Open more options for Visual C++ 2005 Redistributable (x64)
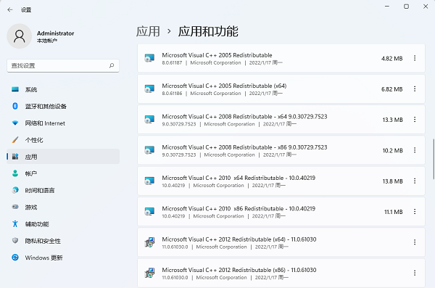 click(415, 89)
